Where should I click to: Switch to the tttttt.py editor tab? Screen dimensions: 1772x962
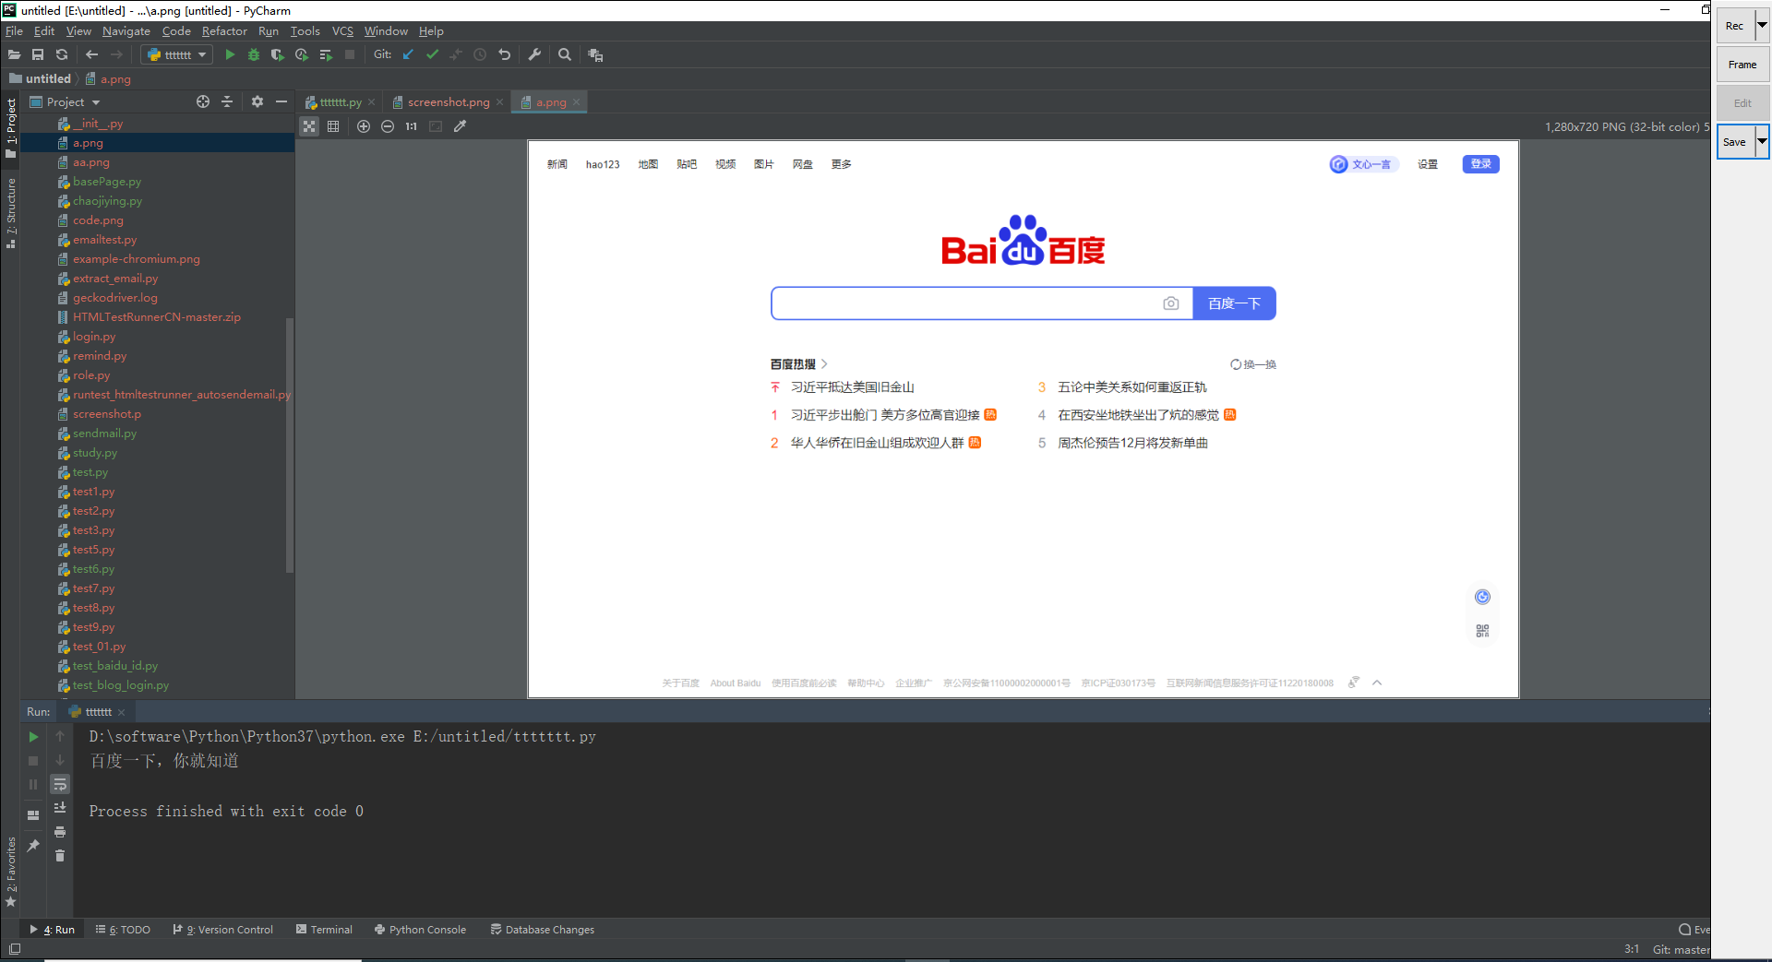tap(339, 102)
